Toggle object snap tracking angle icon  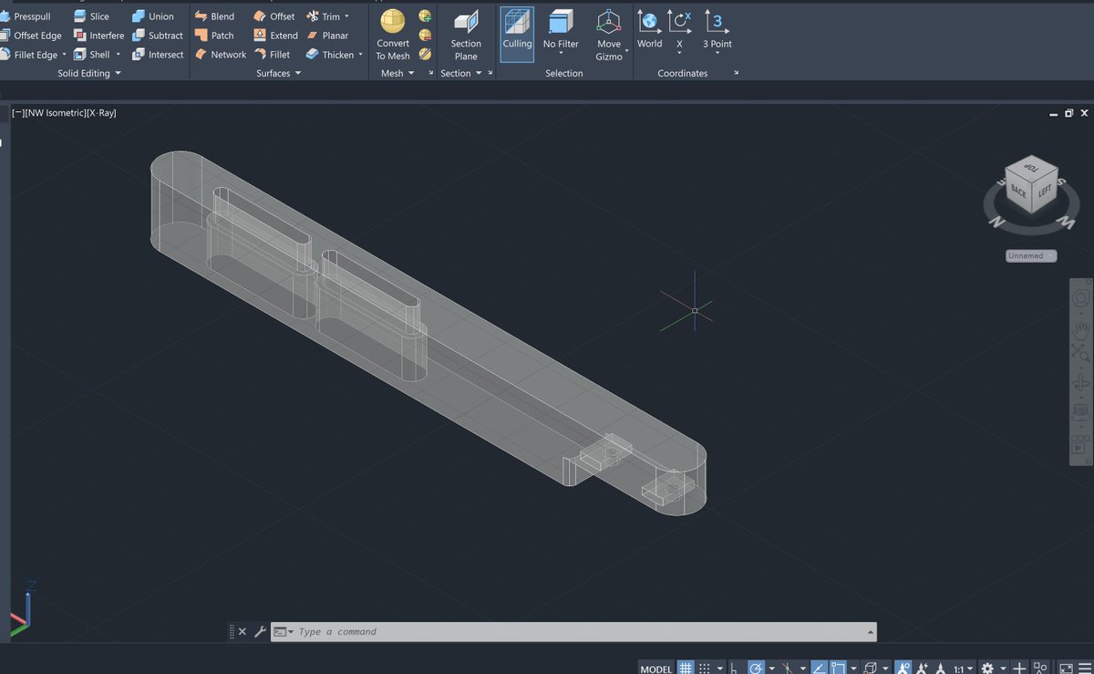point(819,669)
